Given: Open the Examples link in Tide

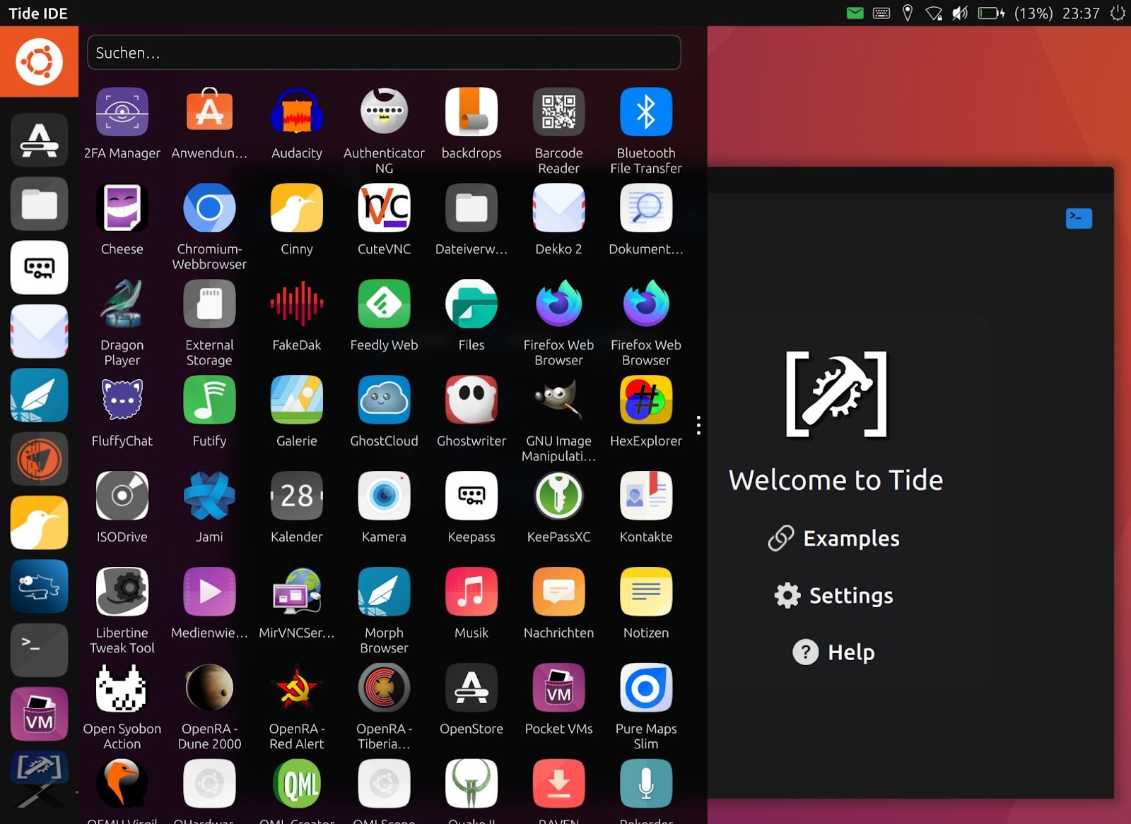Looking at the screenshot, I should click(x=834, y=538).
